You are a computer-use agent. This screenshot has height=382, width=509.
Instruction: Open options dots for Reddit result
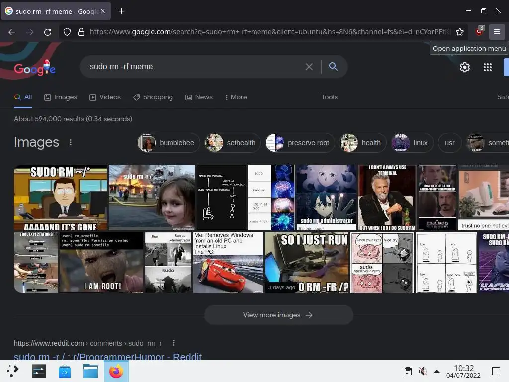point(174,343)
